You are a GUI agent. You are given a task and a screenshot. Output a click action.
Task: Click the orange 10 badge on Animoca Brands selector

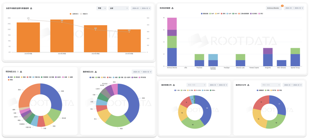point(282,6)
